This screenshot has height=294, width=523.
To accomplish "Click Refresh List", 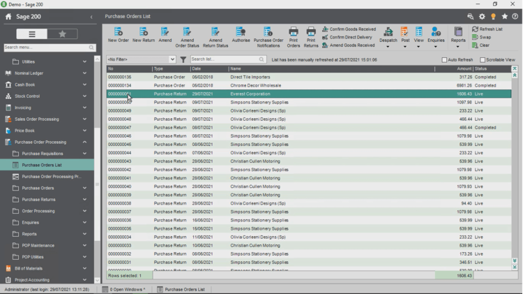I will click(487, 29).
